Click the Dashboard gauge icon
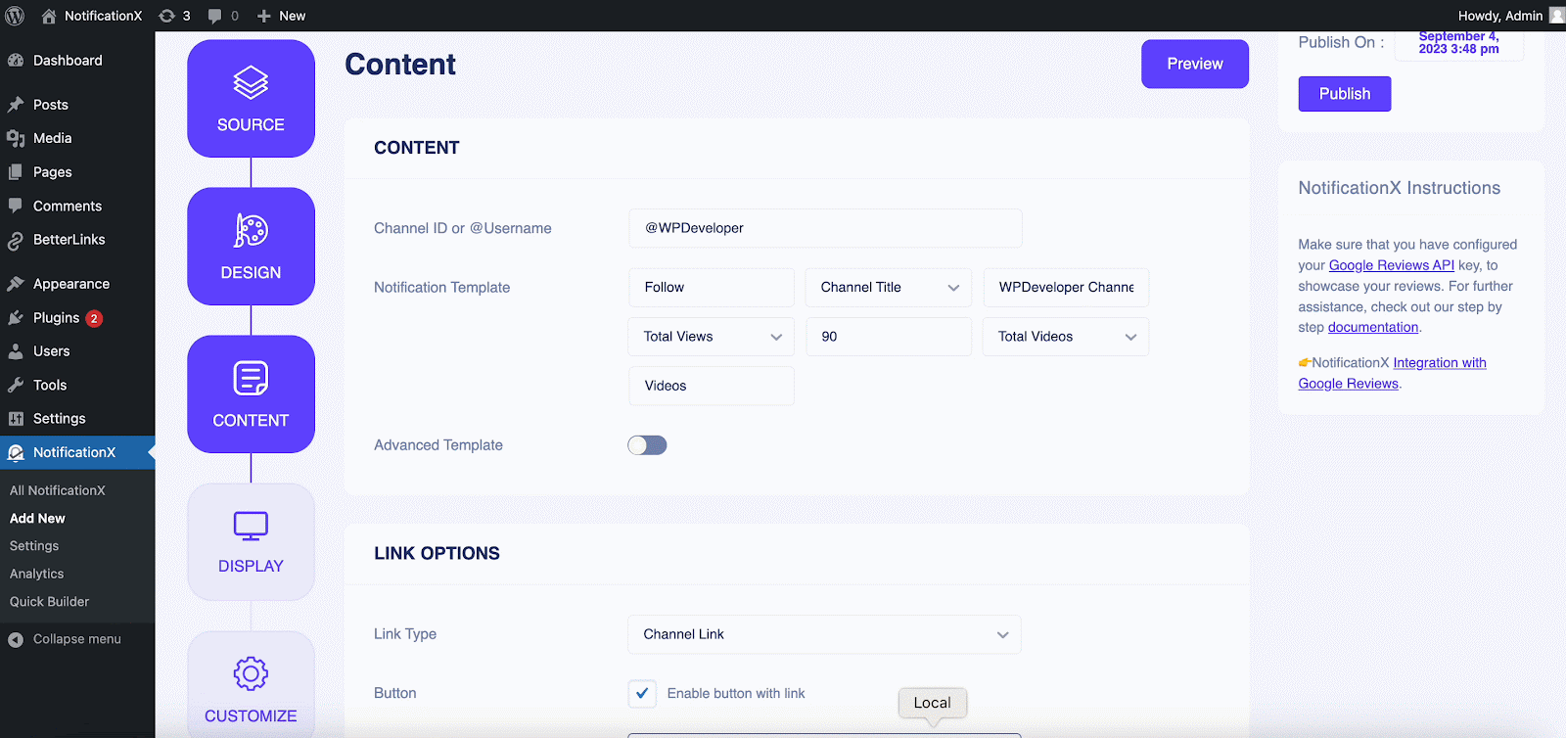1566x738 pixels. [16, 61]
